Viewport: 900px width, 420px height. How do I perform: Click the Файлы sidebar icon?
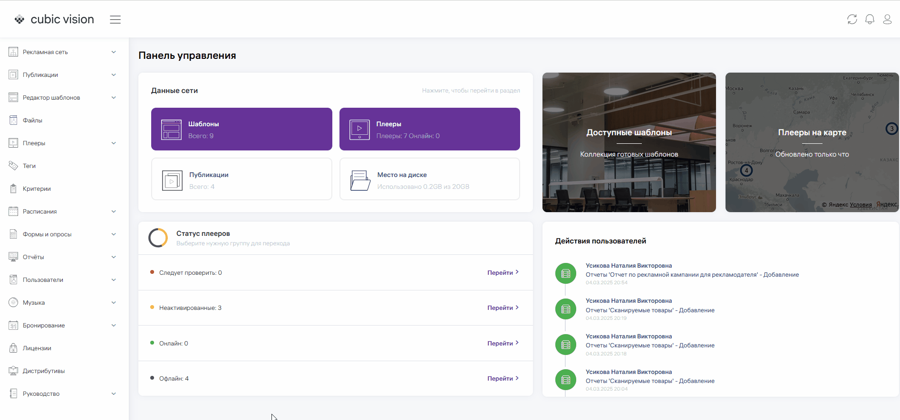coord(13,121)
